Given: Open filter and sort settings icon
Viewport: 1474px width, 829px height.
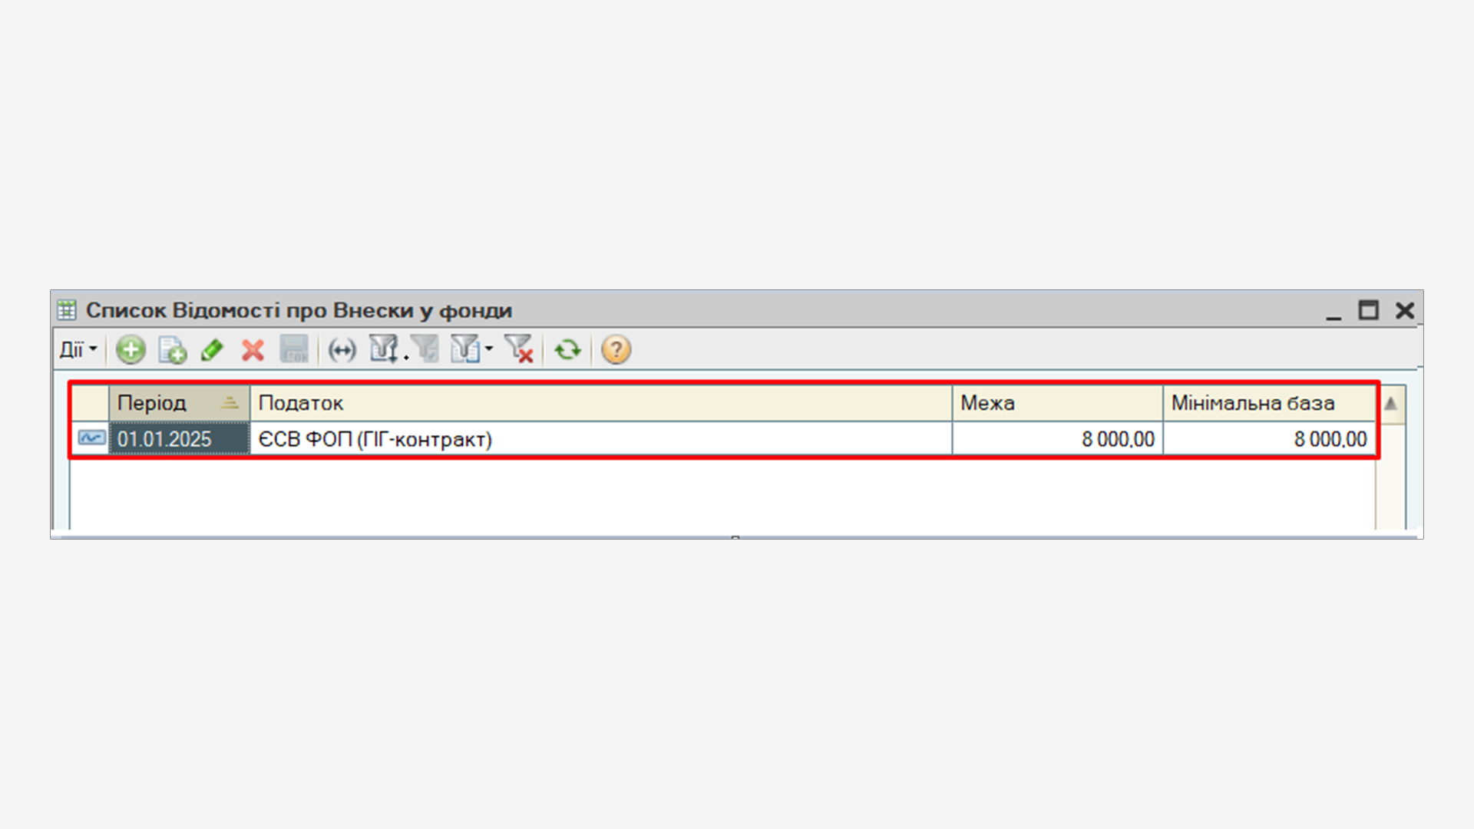Looking at the screenshot, I should 385,349.
